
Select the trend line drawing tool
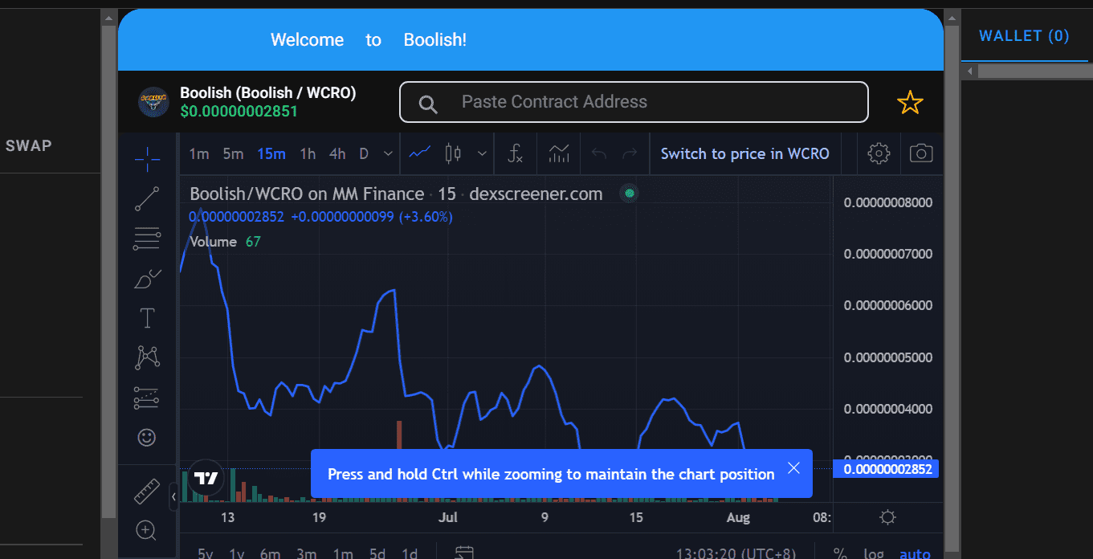click(147, 198)
